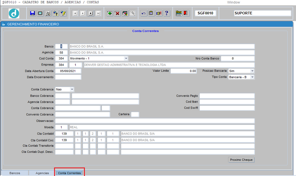Click the red door Exit icon
This screenshot has height=176, width=296.
click(186, 13)
